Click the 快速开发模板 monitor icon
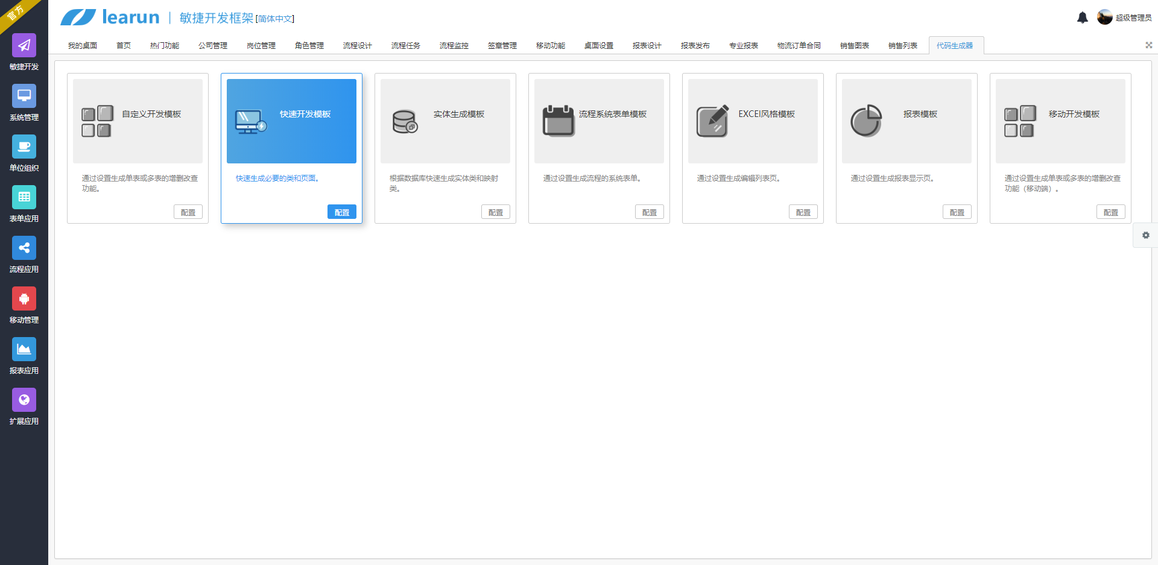Screen dimensions: 1158x565 (x=251, y=122)
